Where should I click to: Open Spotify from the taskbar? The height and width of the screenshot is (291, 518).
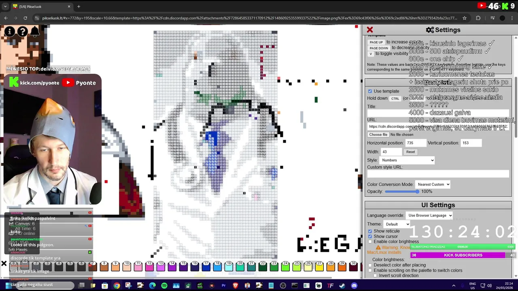click(164, 286)
